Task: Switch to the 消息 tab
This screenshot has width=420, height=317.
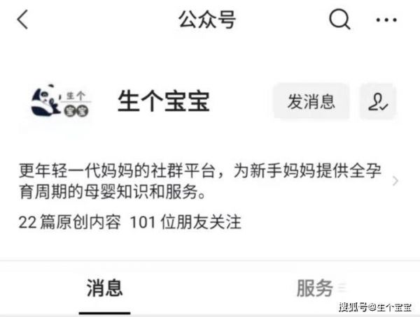Action: point(105,288)
